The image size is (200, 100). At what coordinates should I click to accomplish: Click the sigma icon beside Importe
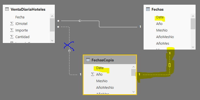pyautogui.click(x=12, y=30)
